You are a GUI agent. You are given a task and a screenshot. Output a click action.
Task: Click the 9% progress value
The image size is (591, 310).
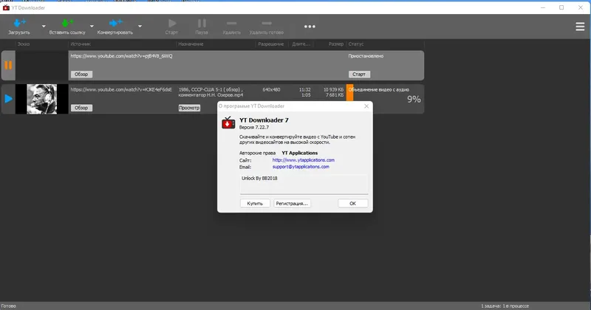coord(414,100)
